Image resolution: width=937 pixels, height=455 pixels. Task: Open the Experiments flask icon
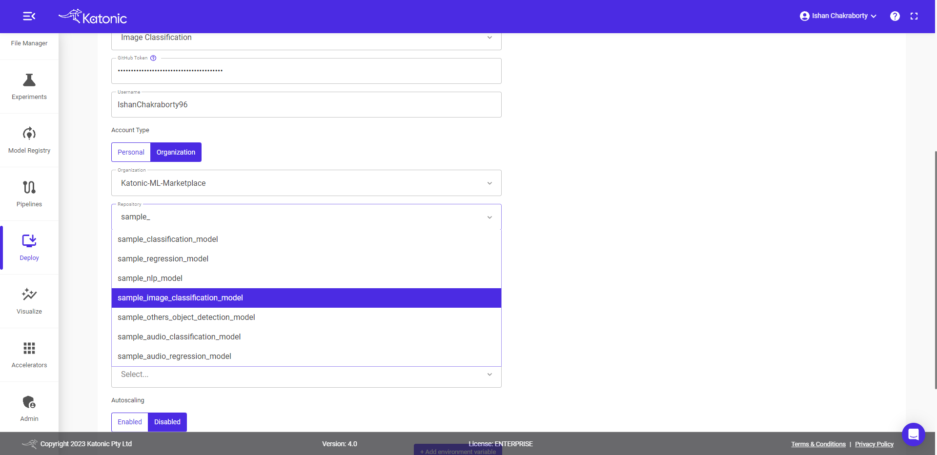tap(29, 80)
